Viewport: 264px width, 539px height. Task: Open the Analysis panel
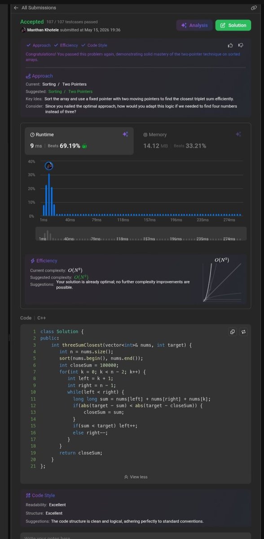pyautogui.click(x=194, y=26)
